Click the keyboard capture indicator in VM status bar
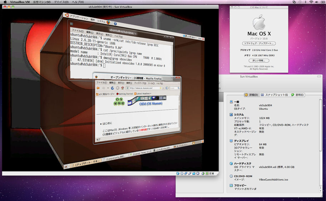 click(207, 174)
